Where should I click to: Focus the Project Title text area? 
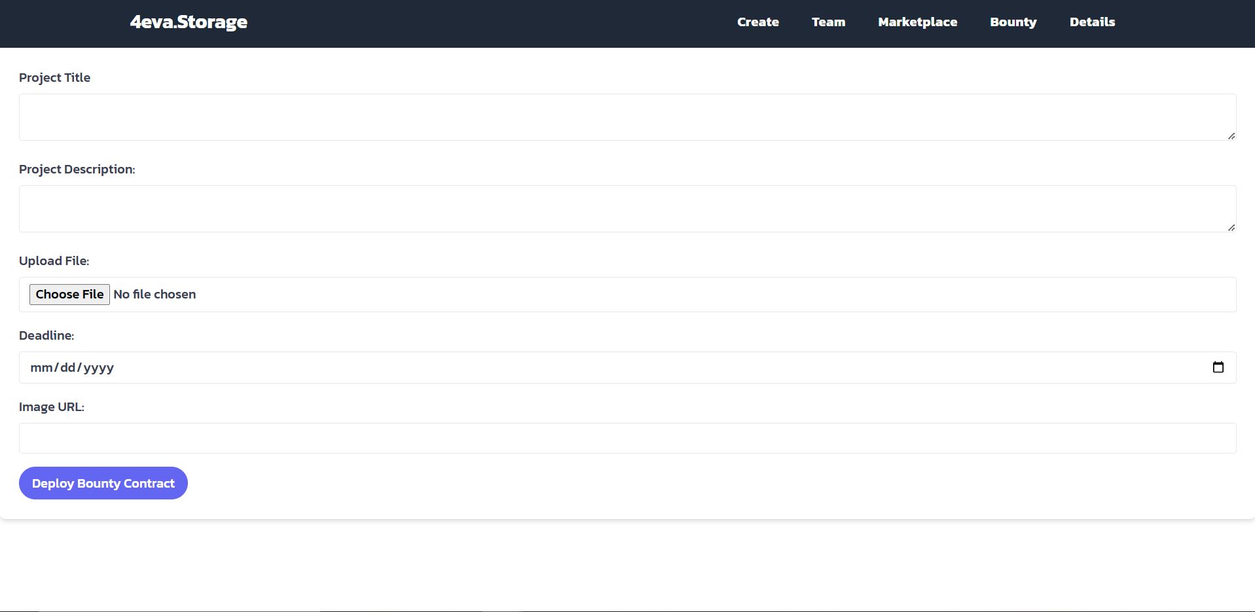click(627, 117)
